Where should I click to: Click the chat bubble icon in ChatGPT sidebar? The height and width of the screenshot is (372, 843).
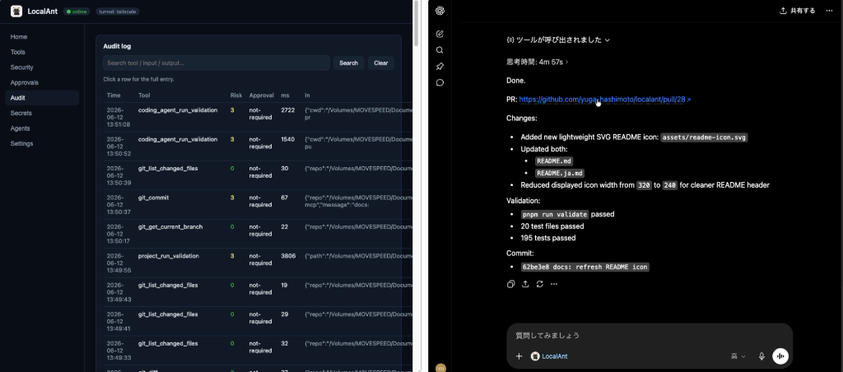click(440, 83)
